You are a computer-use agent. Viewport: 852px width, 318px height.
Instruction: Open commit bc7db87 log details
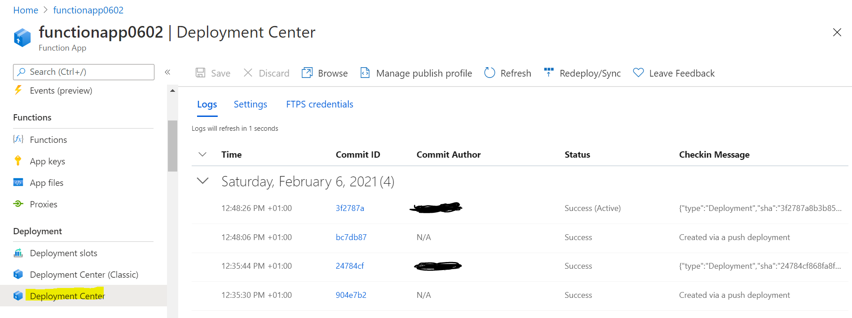click(x=351, y=237)
